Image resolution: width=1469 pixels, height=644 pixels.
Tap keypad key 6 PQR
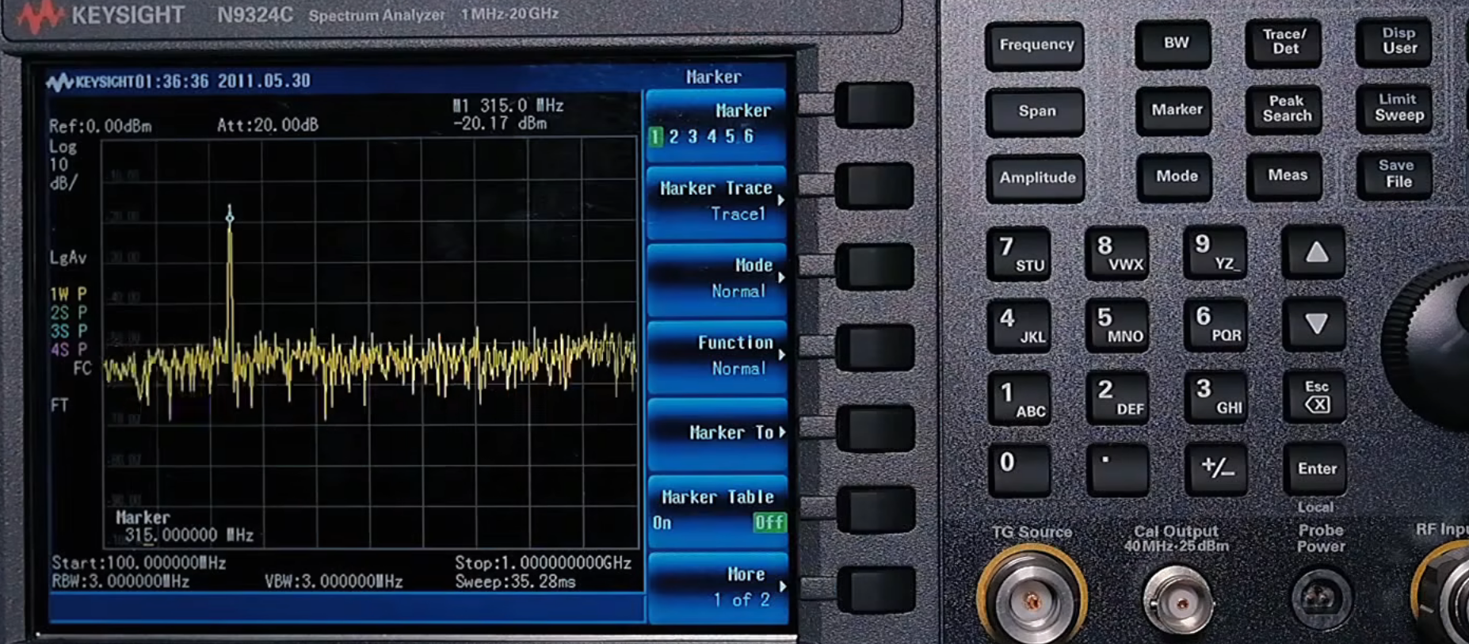click(1215, 324)
